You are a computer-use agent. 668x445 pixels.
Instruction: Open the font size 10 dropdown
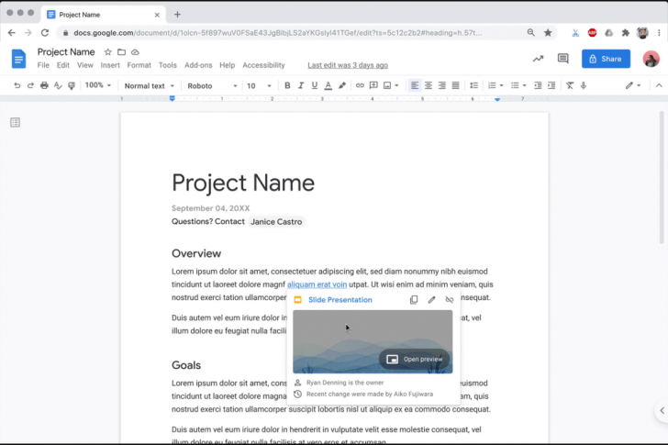tap(259, 85)
